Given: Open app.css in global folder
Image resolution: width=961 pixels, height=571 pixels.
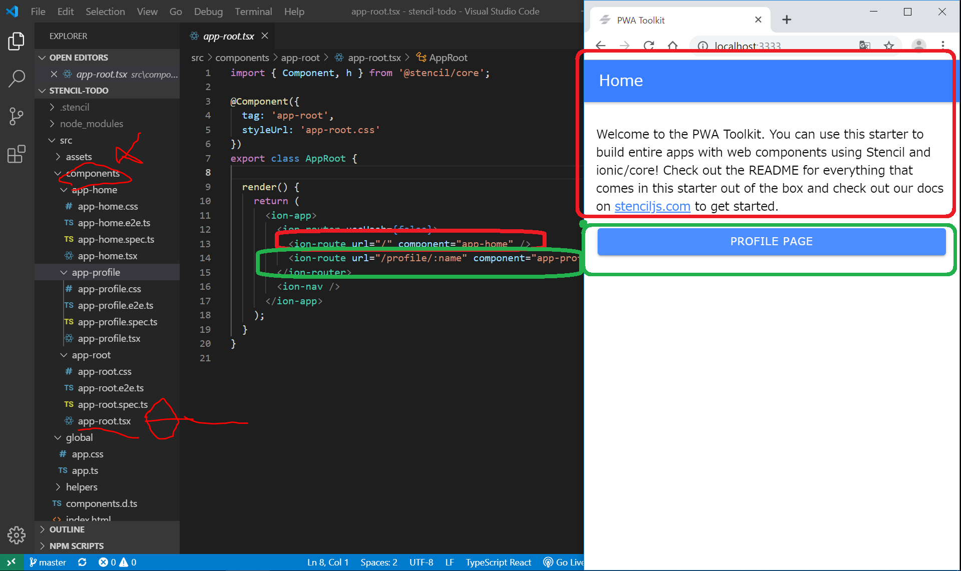Looking at the screenshot, I should tap(87, 454).
